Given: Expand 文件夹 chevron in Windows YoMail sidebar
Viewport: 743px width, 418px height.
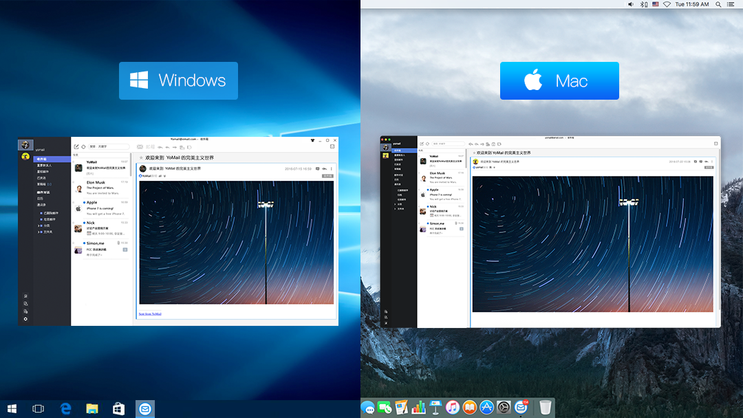Looking at the screenshot, I should coord(39,232).
